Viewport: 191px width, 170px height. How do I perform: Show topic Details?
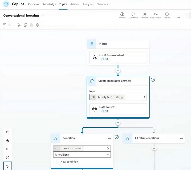point(167,15)
